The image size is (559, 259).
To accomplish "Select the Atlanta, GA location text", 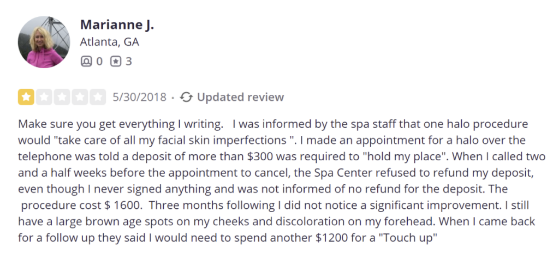I will [109, 42].
